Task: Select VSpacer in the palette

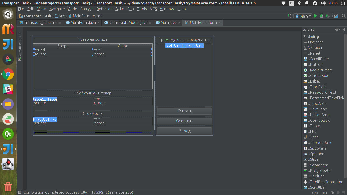Action: pyautogui.click(x=313, y=48)
